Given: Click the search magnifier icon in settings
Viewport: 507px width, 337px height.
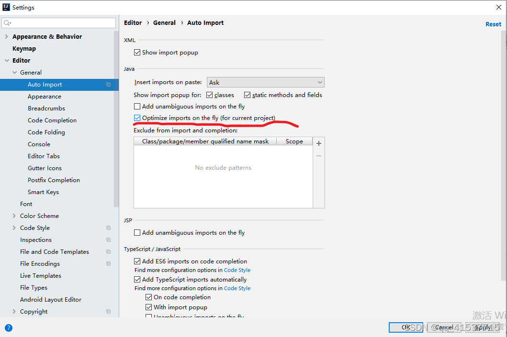Looking at the screenshot, I should point(7,23).
